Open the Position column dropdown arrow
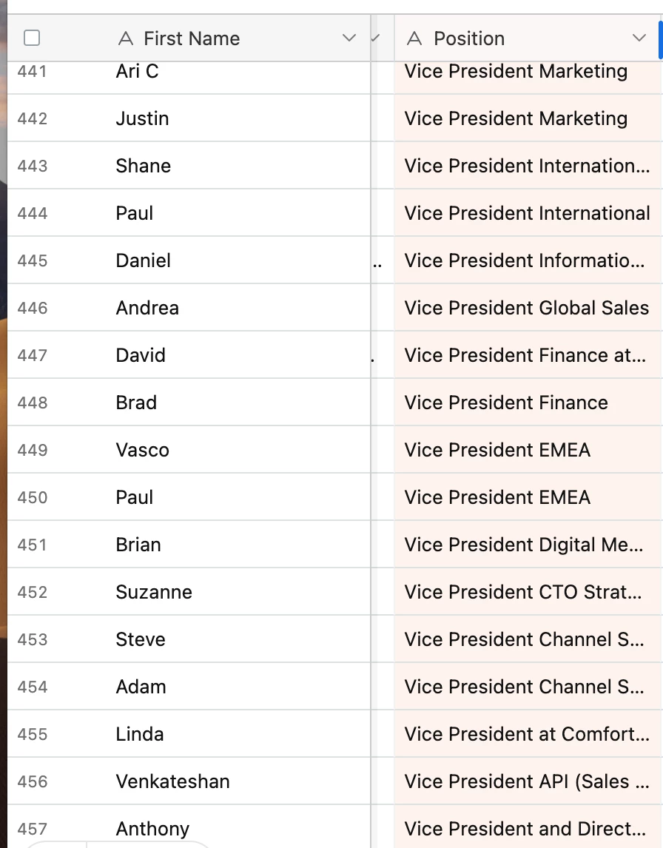Image resolution: width=663 pixels, height=848 pixels. (x=639, y=38)
